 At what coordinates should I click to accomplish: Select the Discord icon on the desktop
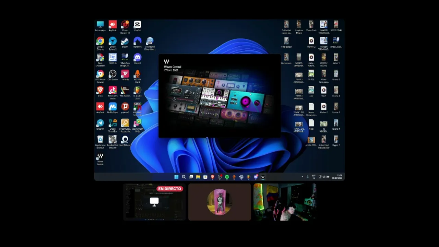pyautogui.click(x=137, y=59)
